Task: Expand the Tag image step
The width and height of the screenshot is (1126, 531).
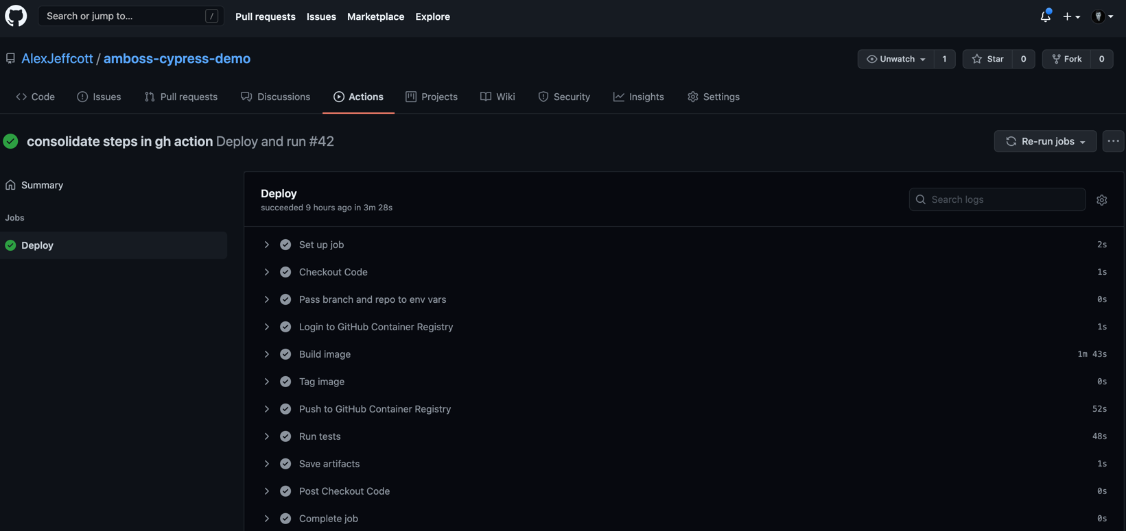Action: 267,382
